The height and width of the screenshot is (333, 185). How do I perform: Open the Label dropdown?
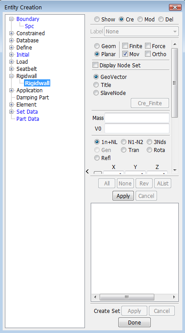(x=141, y=32)
